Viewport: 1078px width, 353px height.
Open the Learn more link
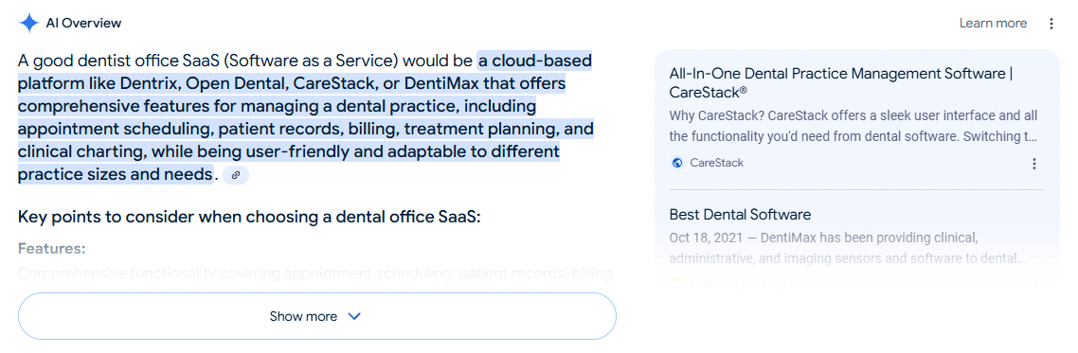[993, 24]
